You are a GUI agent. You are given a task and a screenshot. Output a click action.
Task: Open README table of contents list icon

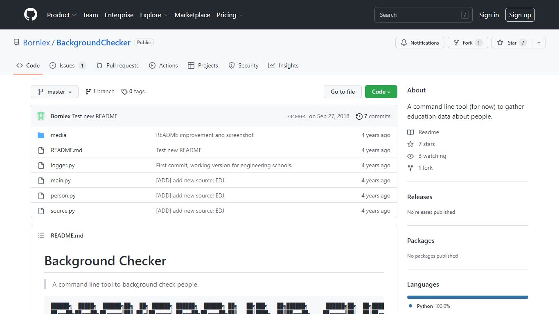[41, 235]
